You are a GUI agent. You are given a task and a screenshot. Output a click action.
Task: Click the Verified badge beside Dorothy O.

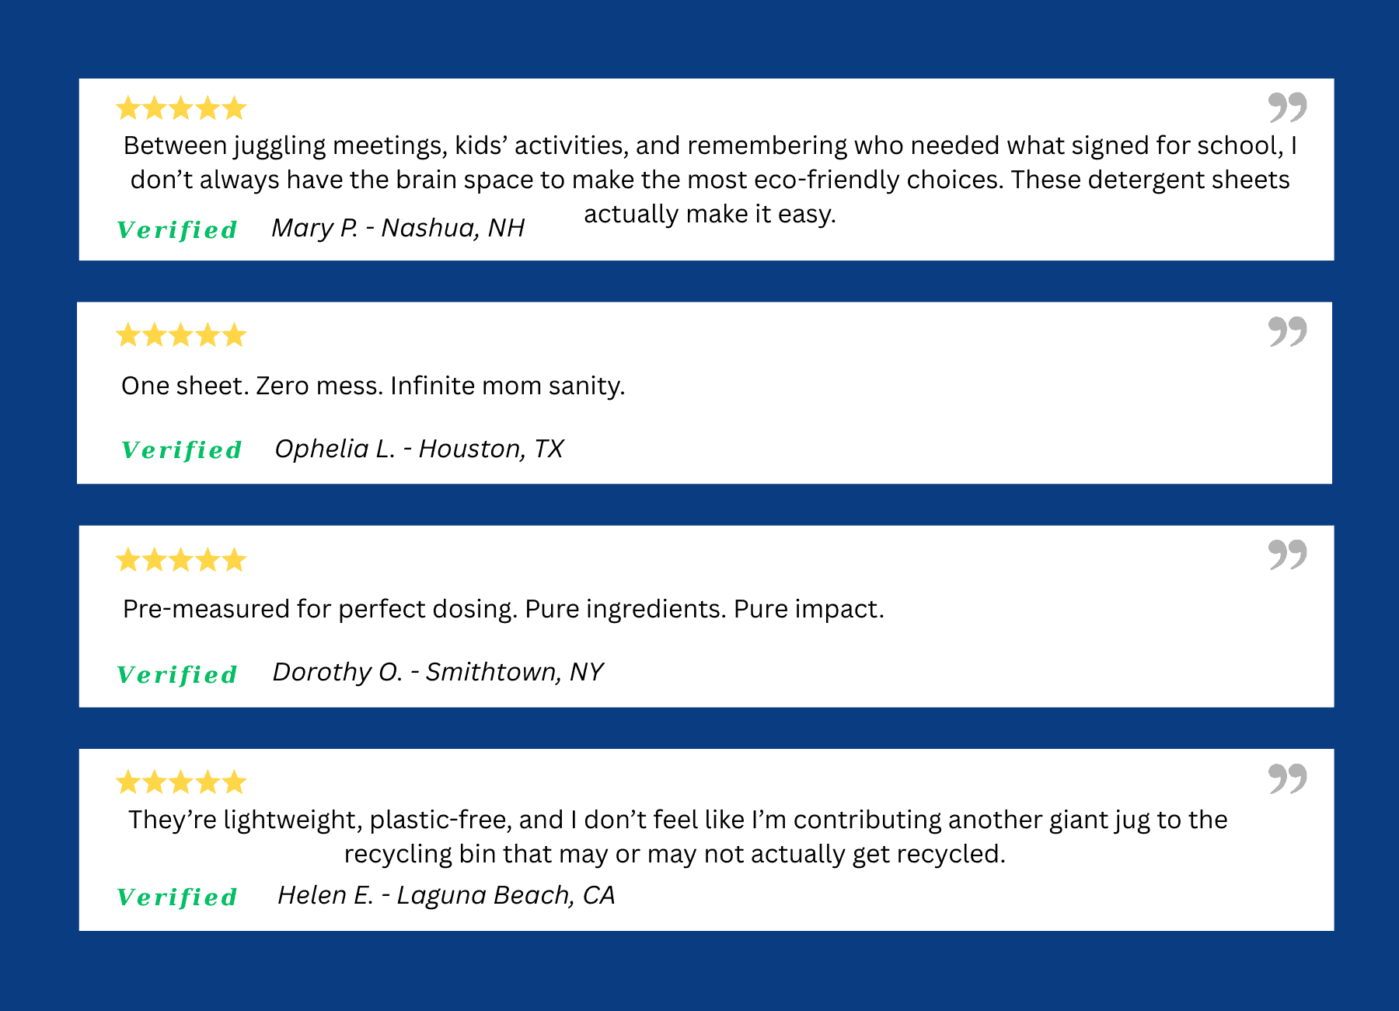coord(177,674)
